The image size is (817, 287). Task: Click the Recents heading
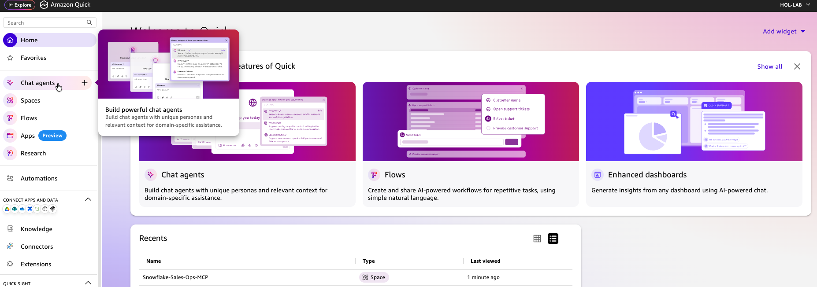(153, 238)
